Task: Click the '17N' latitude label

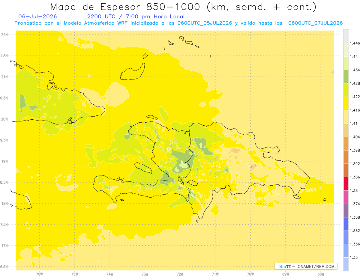Action: tap(5, 246)
